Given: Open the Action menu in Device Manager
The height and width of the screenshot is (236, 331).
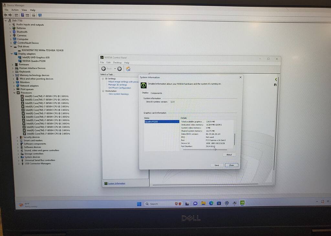Looking at the screenshot, I should (x=15, y=10).
